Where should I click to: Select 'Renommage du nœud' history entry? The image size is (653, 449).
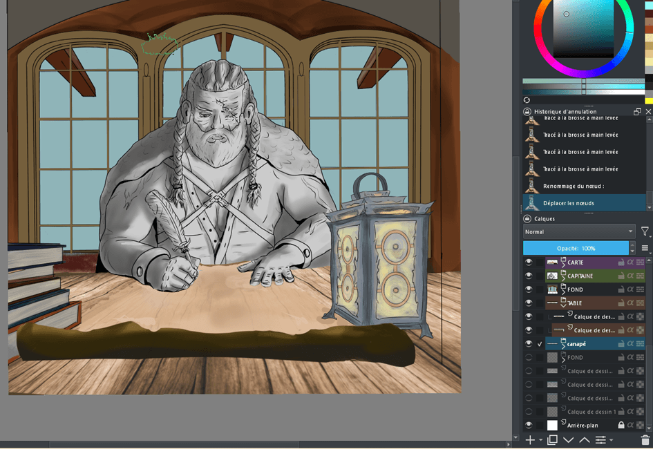[x=574, y=186]
